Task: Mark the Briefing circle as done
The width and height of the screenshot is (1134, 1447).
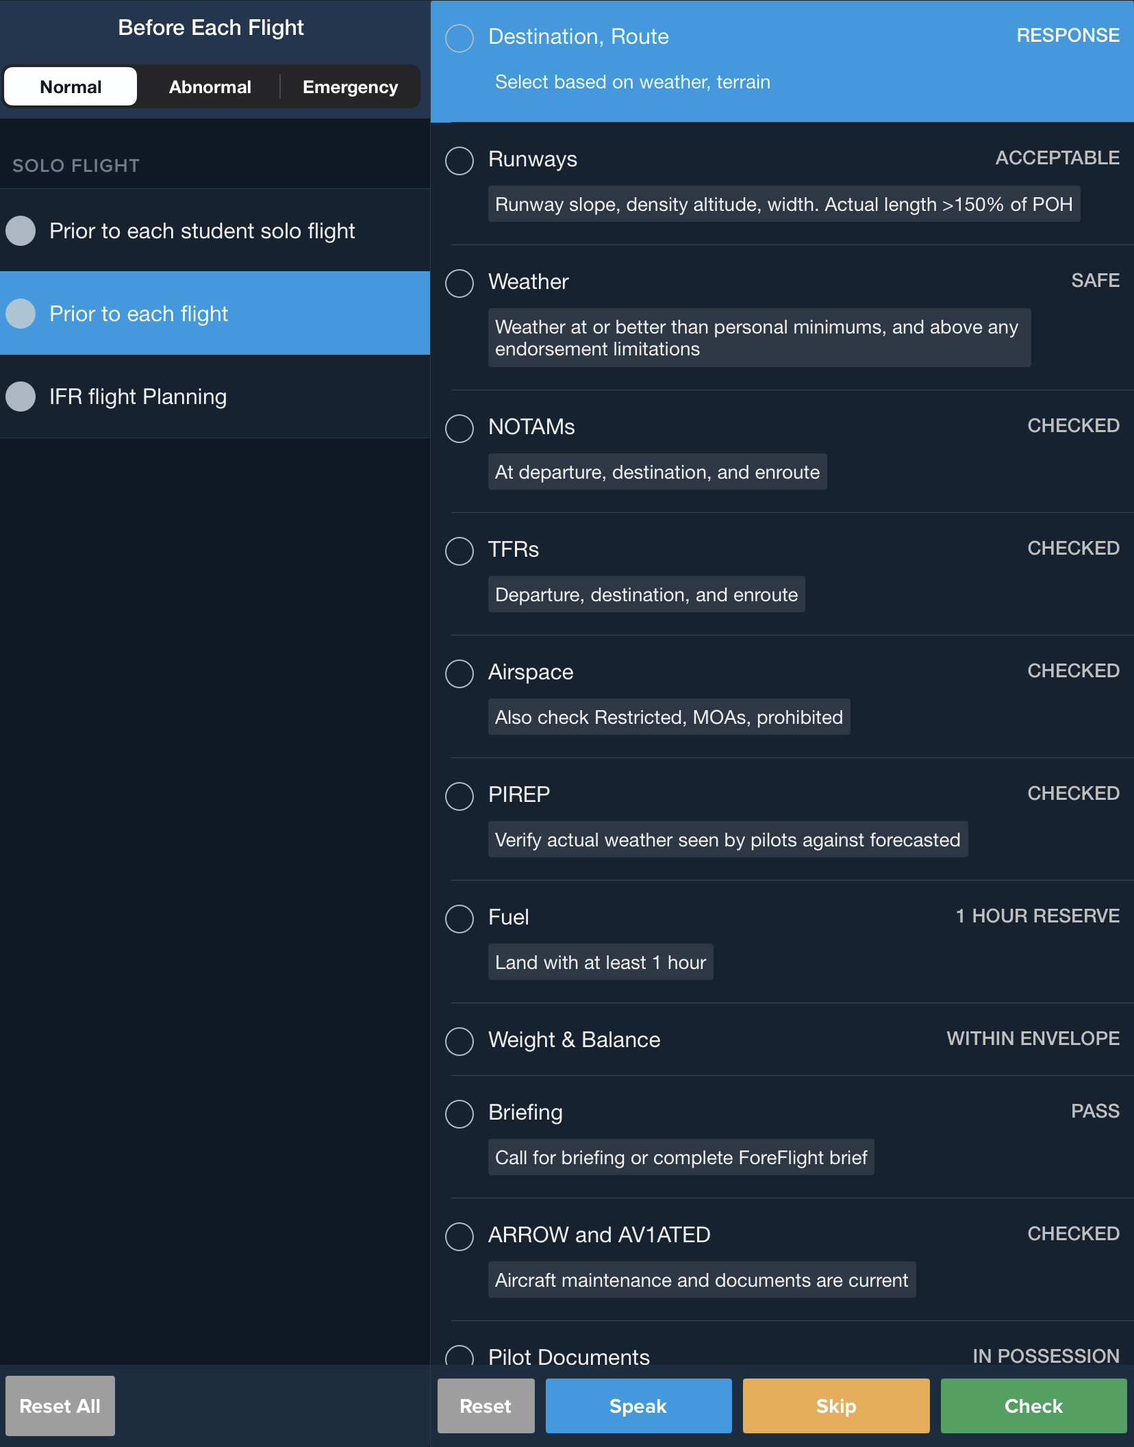Action: tap(459, 1113)
